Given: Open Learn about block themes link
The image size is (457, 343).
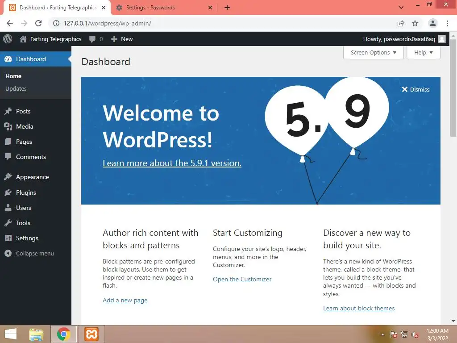Looking at the screenshot, I should click(359, 308).
